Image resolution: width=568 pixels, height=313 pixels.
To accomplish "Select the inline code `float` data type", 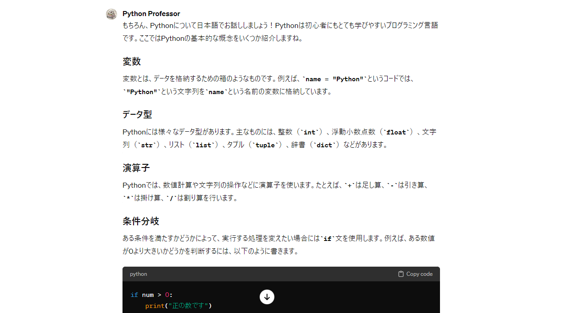I will 395,132.
